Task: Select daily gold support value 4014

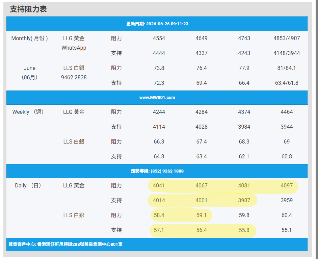Action: pyautogui.click(x=159, y=200)
